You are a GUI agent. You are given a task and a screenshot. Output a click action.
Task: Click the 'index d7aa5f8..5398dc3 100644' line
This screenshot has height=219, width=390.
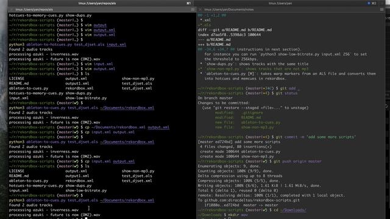pyautogui.click(x=229, y=35)
